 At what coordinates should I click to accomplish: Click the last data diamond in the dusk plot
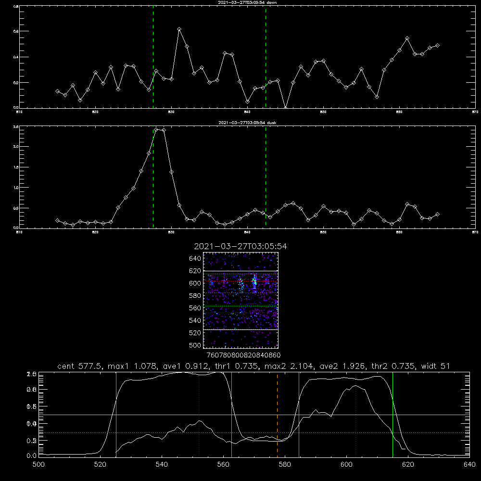(x=437, y=214)
